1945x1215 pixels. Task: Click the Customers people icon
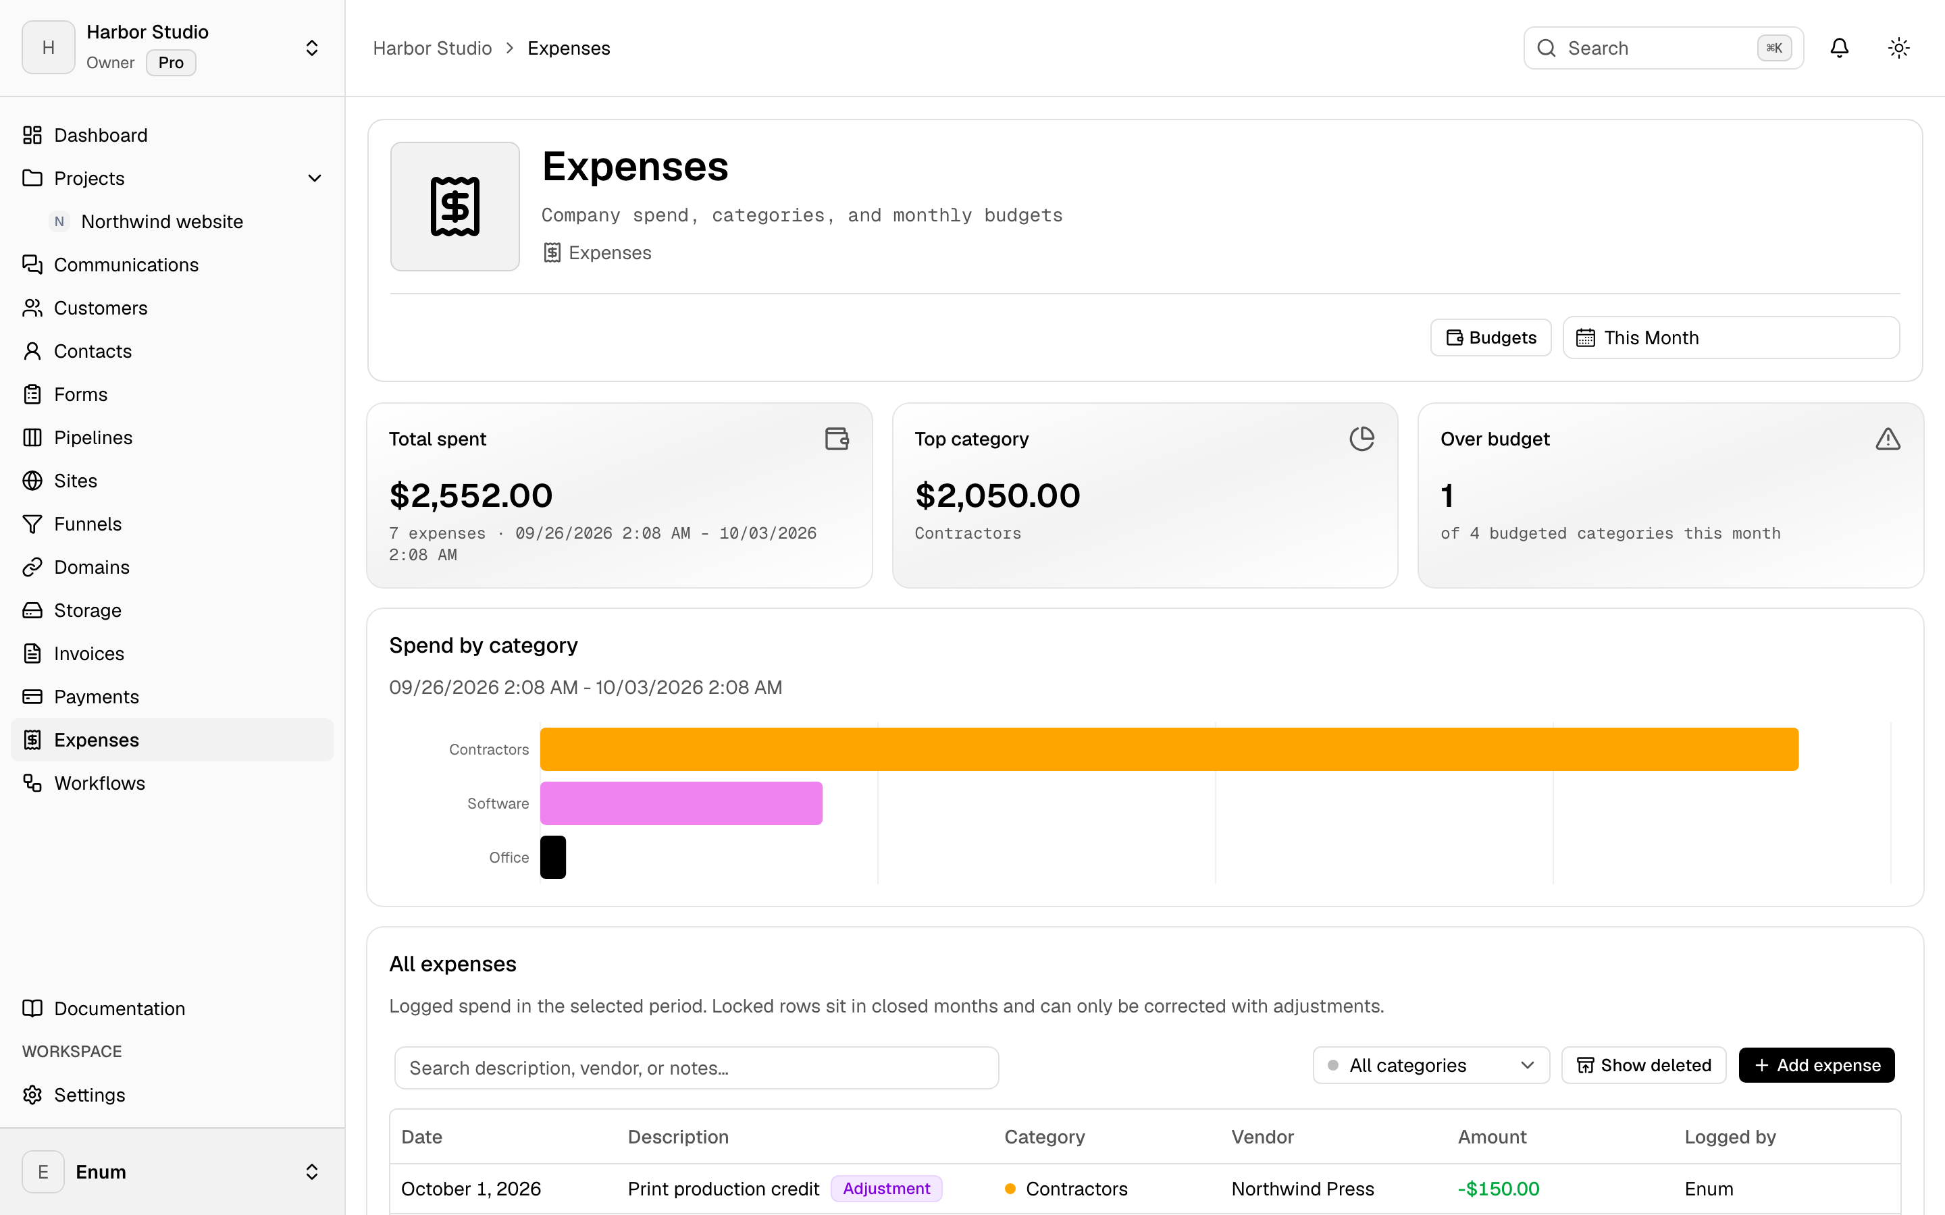[32, 308]
